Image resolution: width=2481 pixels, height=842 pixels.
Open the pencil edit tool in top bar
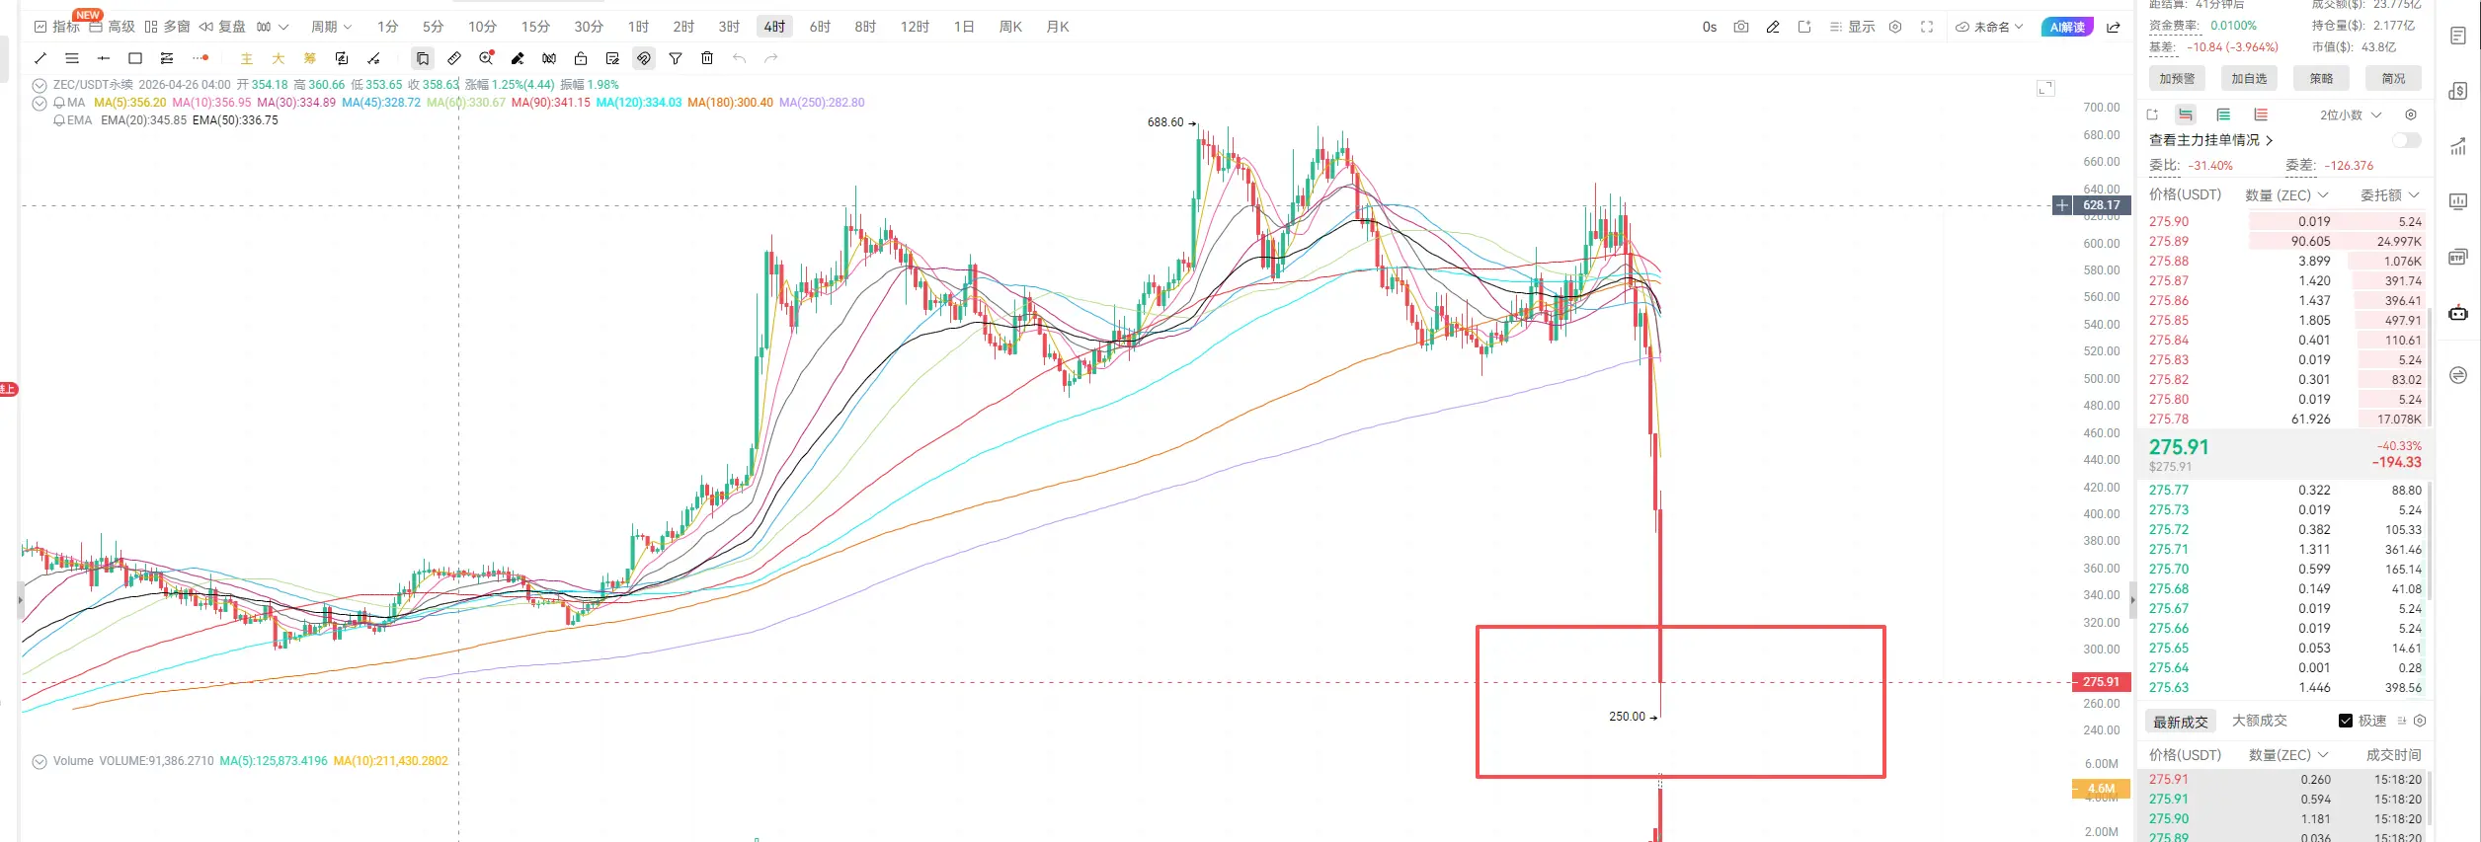click(1773, 27)
